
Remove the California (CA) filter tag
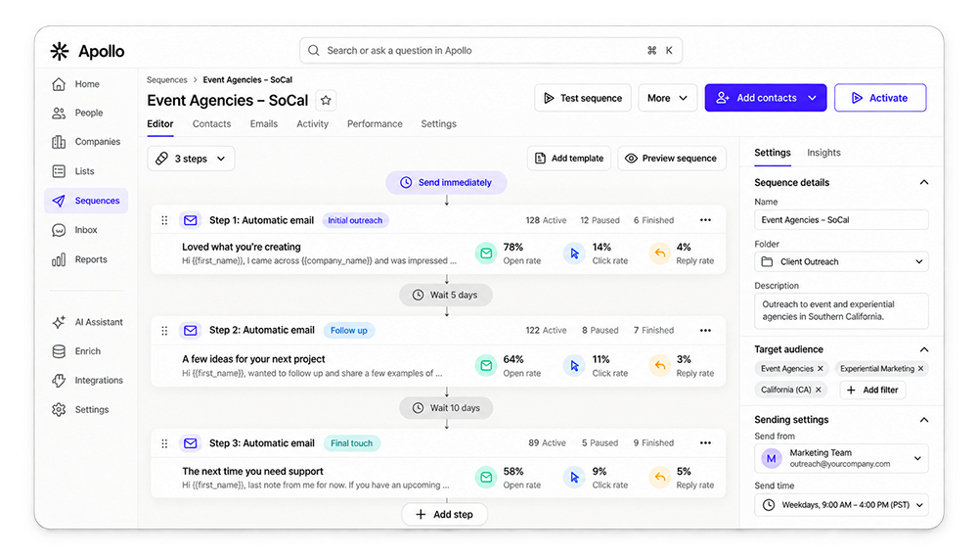pos(819,390)
